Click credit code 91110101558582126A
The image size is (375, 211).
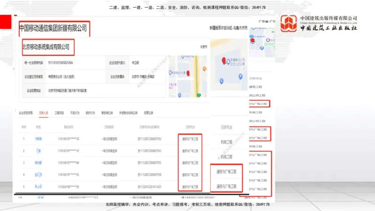point(60,63)
